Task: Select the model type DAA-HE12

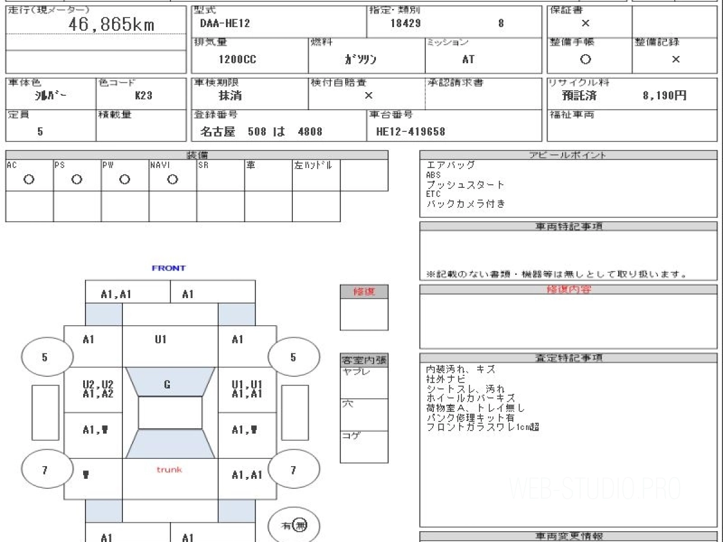Action: pos(225,23)
